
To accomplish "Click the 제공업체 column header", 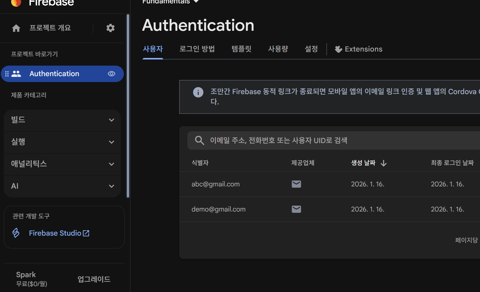I will [x=303, y=163].
